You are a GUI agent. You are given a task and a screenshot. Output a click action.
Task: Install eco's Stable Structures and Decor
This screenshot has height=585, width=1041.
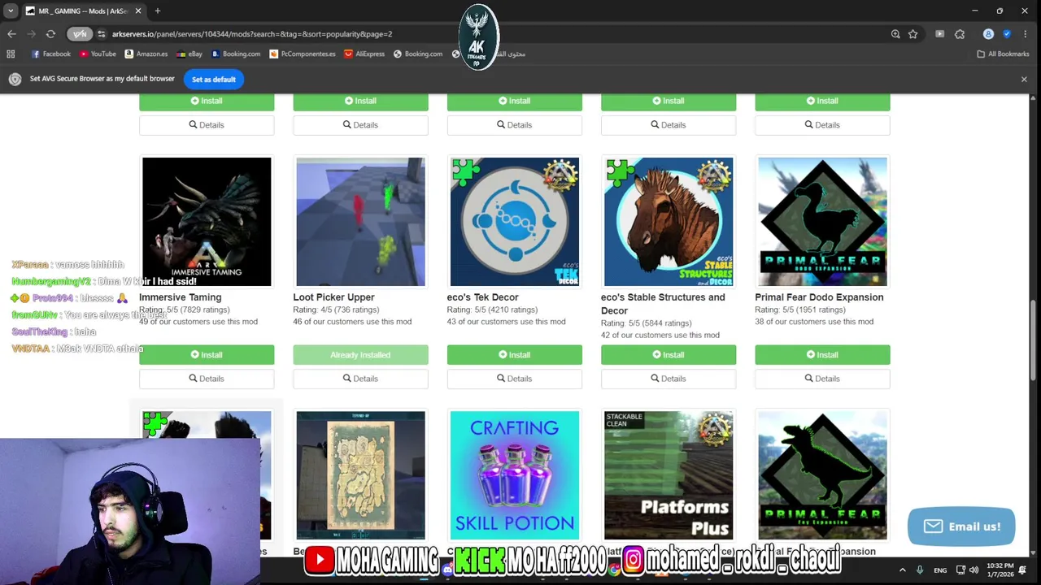pos(669,354)
